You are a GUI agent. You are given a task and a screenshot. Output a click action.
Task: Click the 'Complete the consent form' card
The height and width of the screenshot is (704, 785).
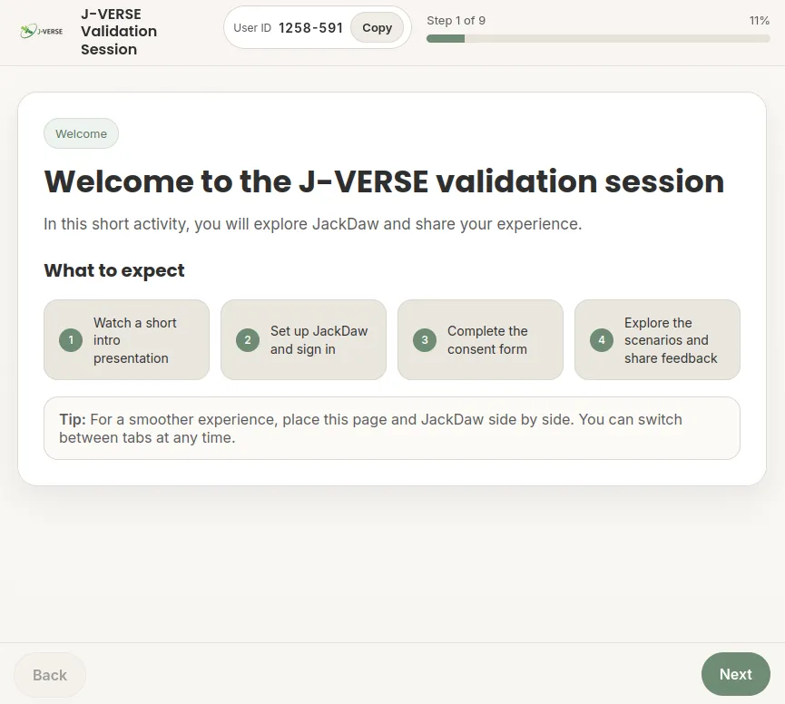pos(480,339)
